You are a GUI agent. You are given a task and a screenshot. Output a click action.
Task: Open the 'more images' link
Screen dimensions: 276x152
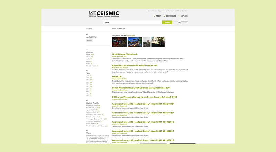130,36
